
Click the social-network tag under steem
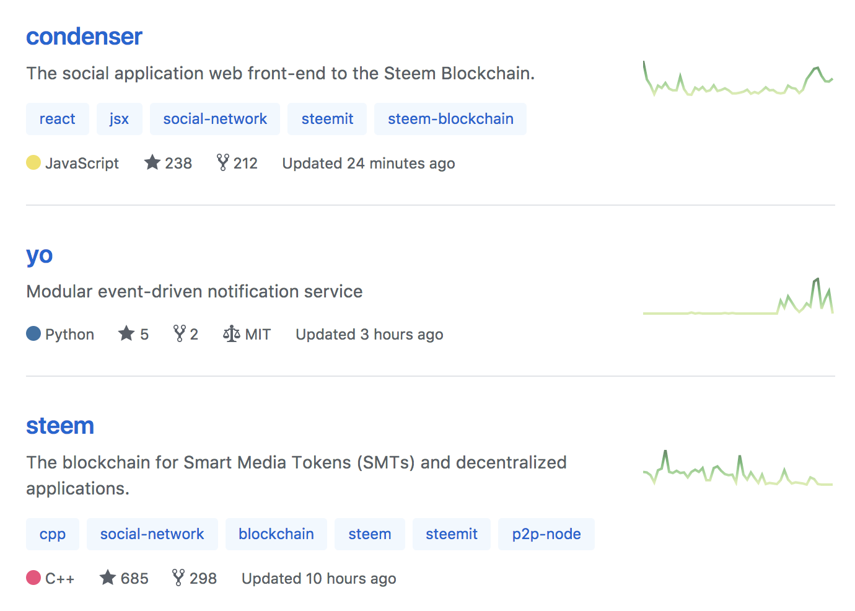coord(152,534)
